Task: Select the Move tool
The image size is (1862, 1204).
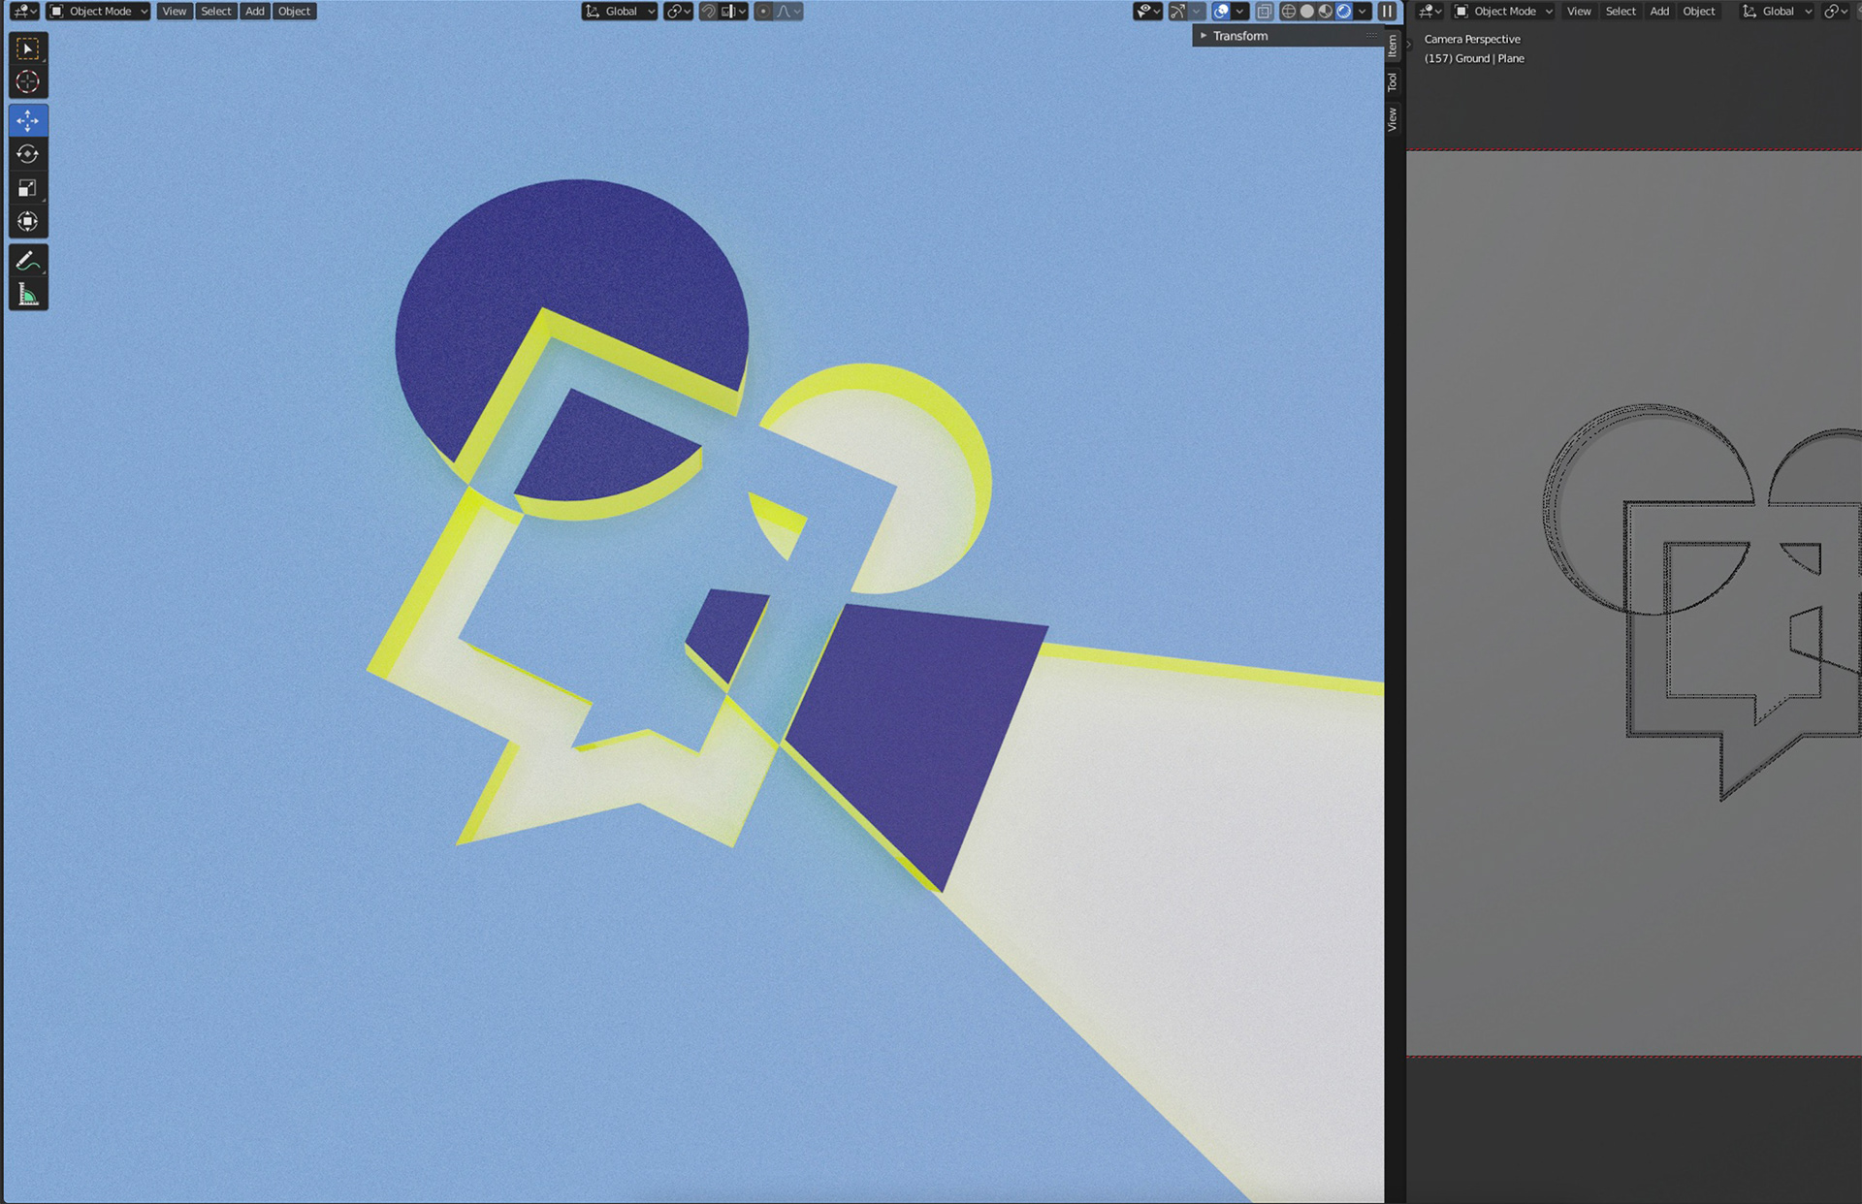Action: (28, 120)
